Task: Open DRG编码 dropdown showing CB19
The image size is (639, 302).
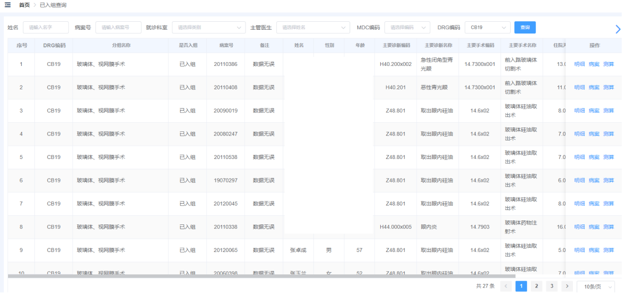Action: 487,27
